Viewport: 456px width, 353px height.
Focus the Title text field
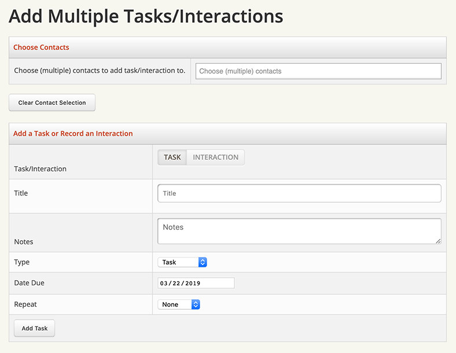pyautogui.click(x=299, y=193)
